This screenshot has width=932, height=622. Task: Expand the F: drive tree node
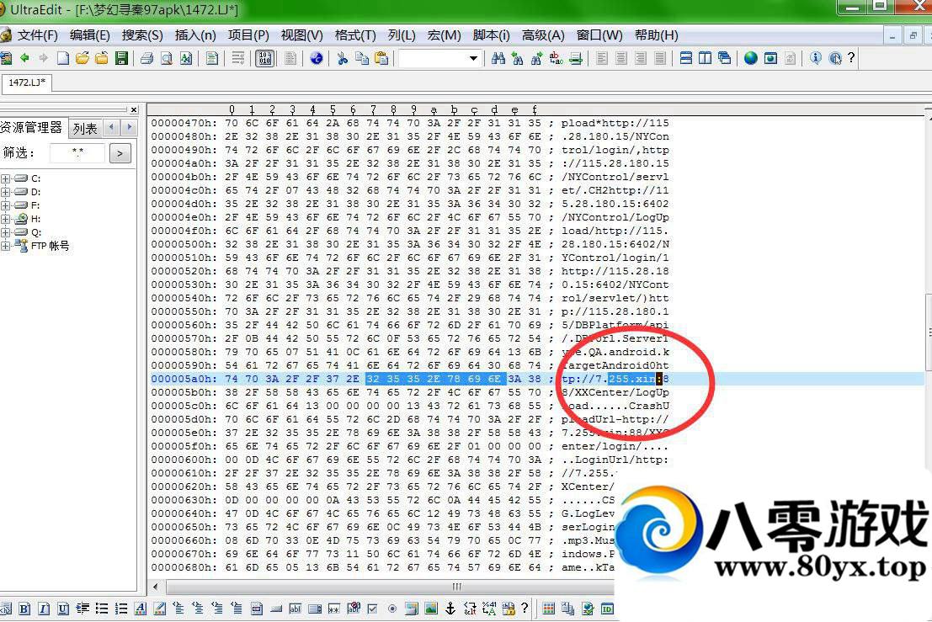click(6, 205)
